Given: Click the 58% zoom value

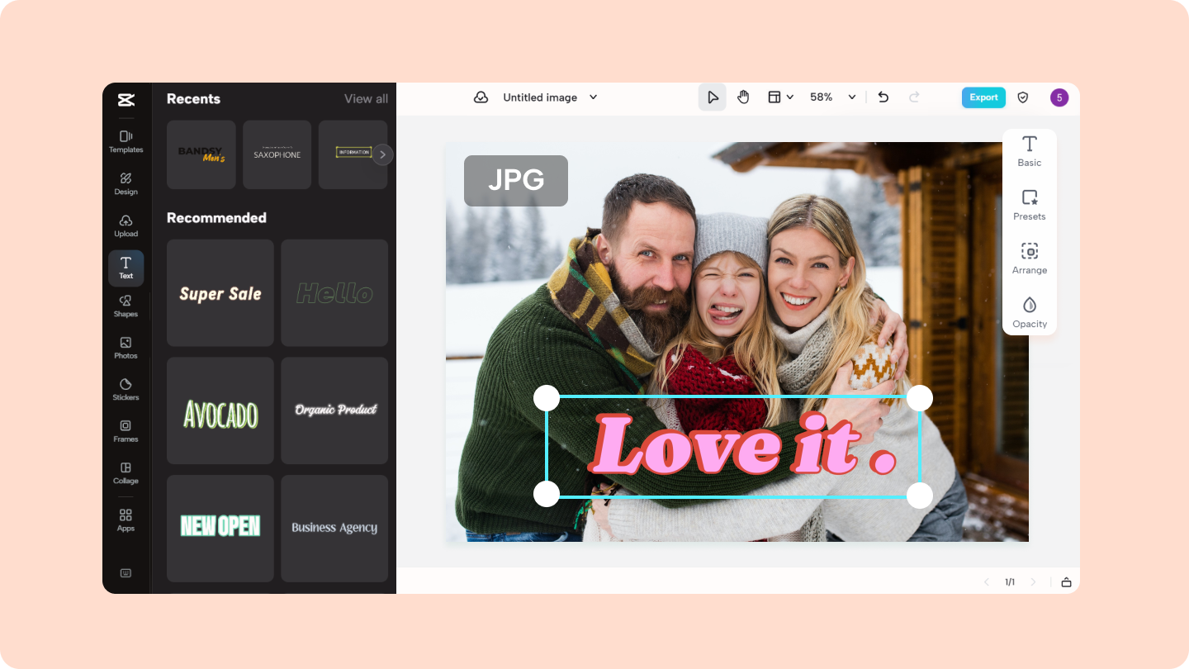Looking at the screenshot, I should pyautogui.click(x=822, y=97).
